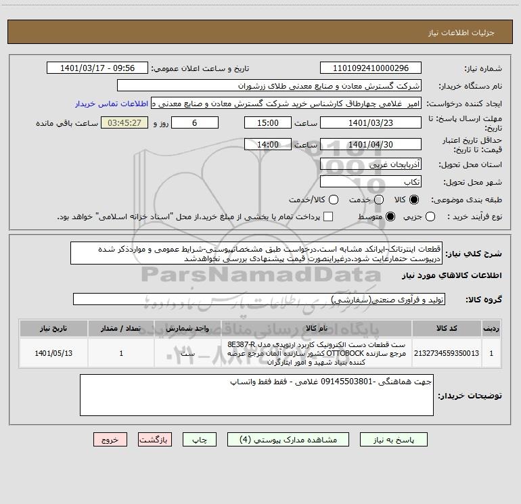
Task: Click the delivery city field تکاب
Action: (371, 182)
